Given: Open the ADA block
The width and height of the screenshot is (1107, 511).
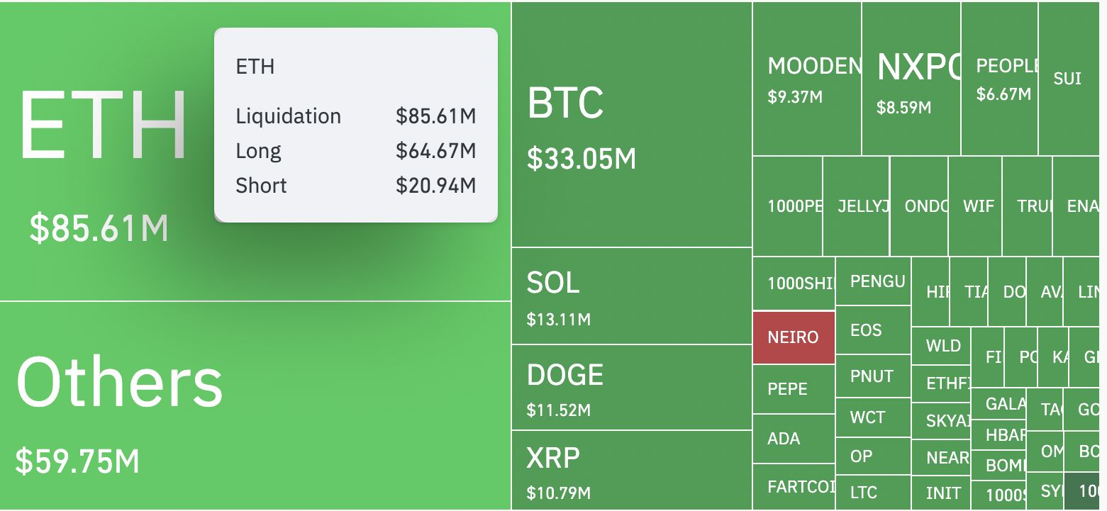Looking at the screenshot, I should (x=794, y=439).
